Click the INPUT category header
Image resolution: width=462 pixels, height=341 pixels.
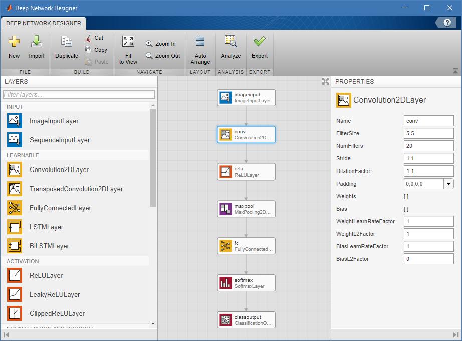15,107
